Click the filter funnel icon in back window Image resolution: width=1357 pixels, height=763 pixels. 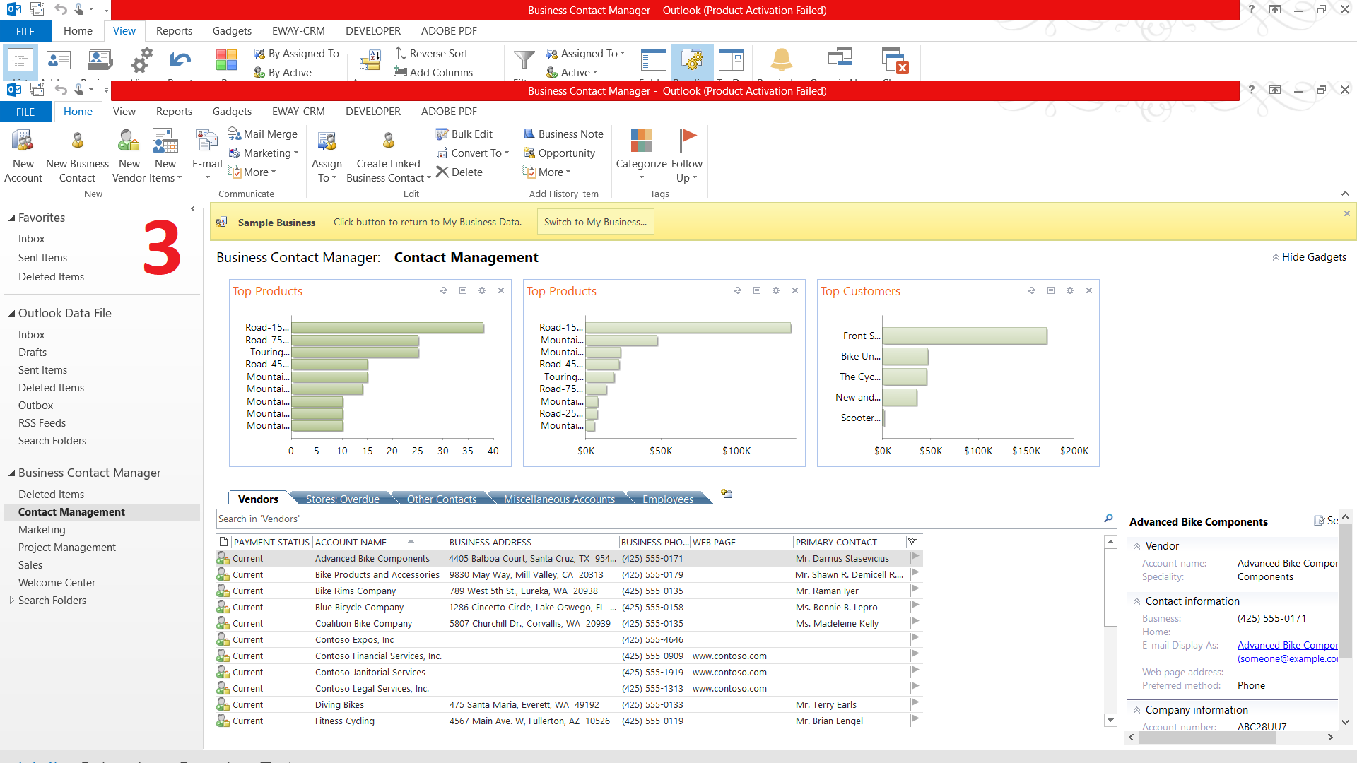524,60
